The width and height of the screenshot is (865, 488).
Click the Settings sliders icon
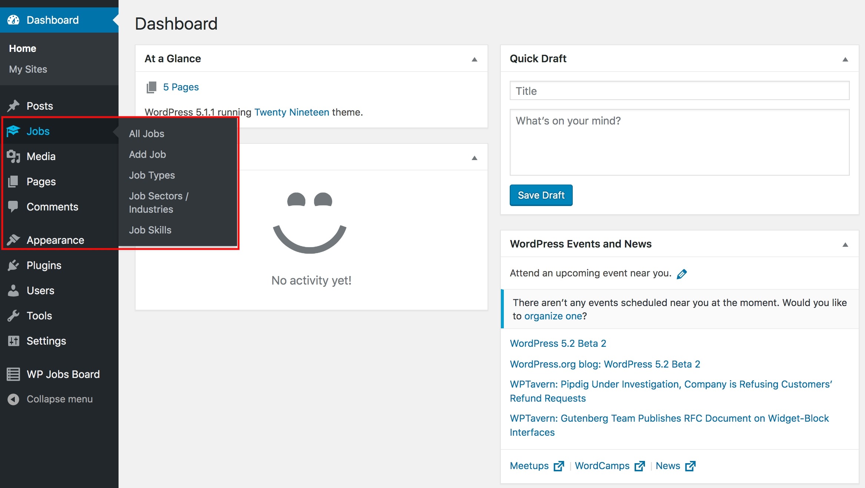click(13, 341)
